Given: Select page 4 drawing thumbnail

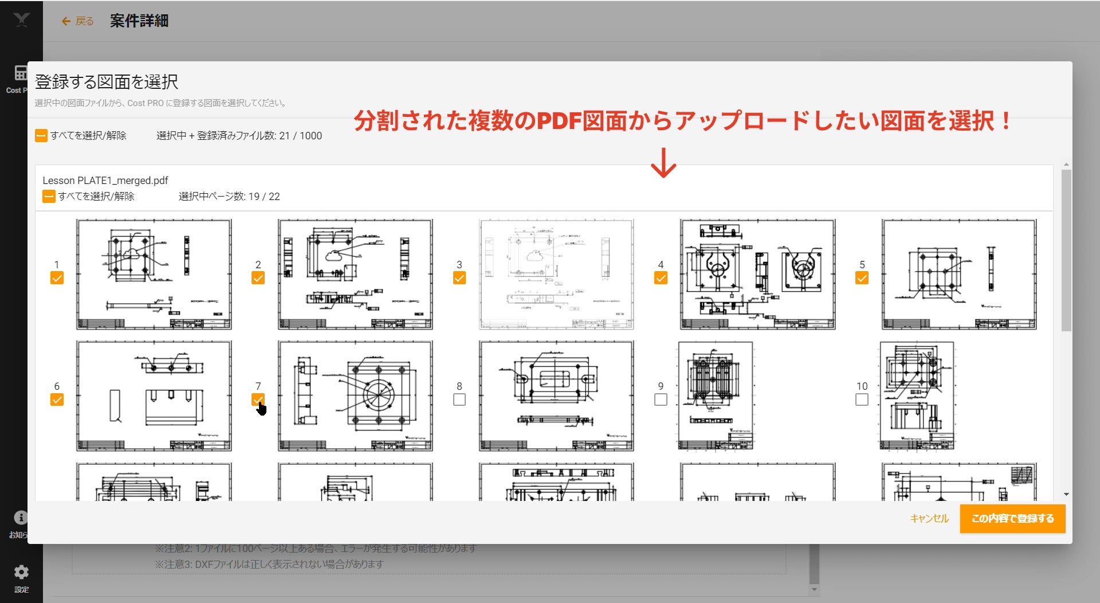Looking at the screenshot, I should tap(757, 274).
